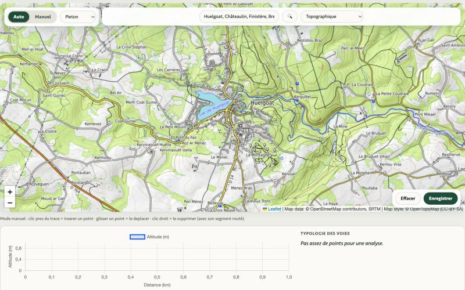
Task: Open the Topographique map style dropdown
Action: click(x=332, y=17)
